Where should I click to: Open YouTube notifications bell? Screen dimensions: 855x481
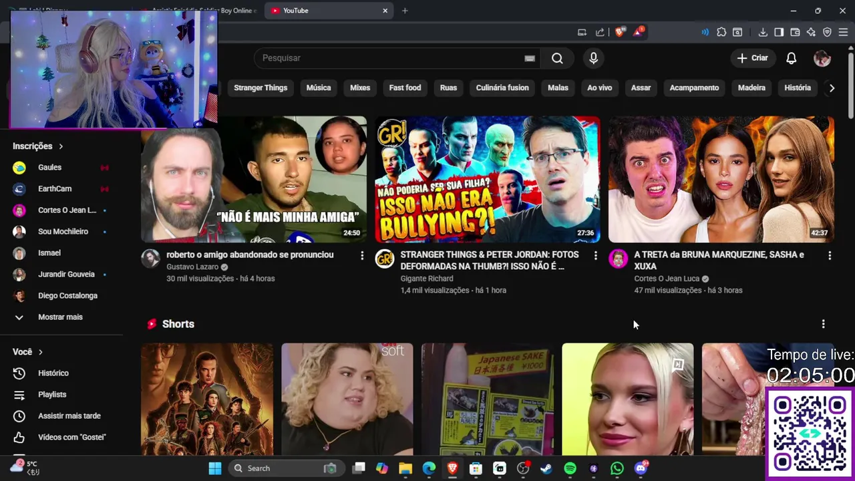(x=791, y=58)
